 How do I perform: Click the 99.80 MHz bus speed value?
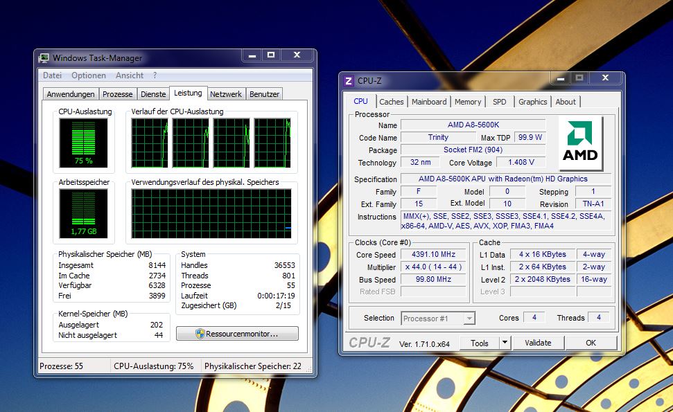tap(433, 279)
